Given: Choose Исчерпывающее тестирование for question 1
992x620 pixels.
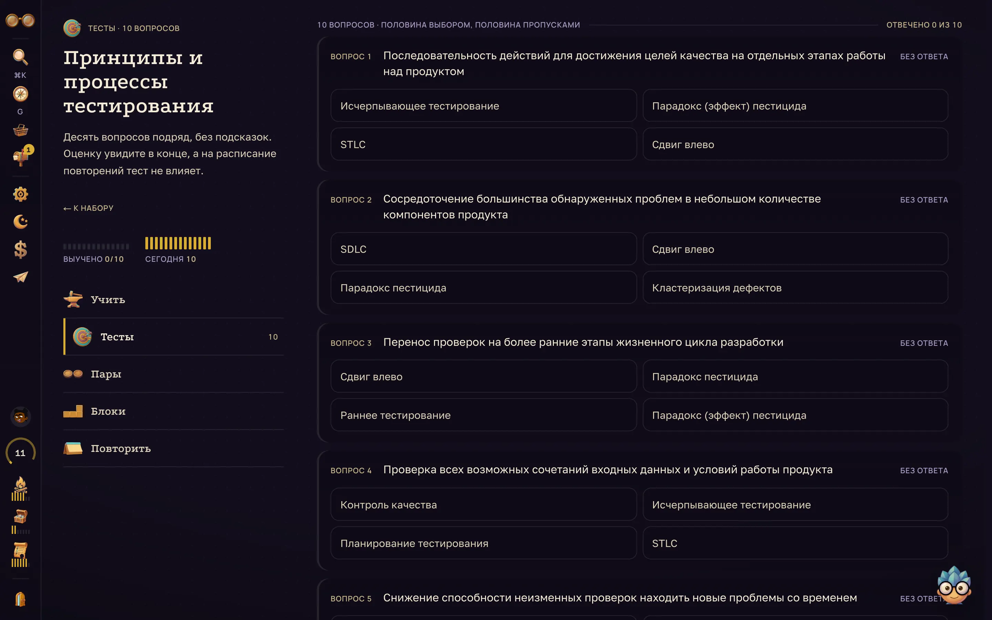Looking at the screenshot, I should coord(484,106).
